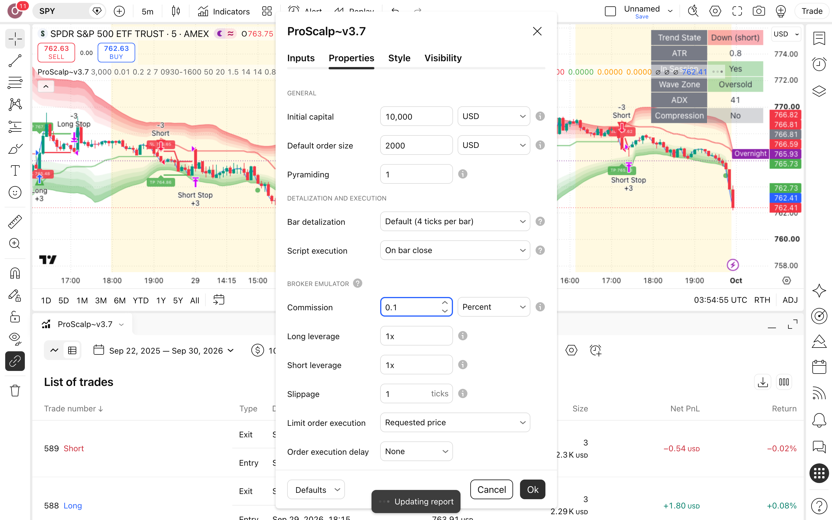This screenshot has width=832, height=520.
Task: Click the Ok button
Action: coord(532,489)
